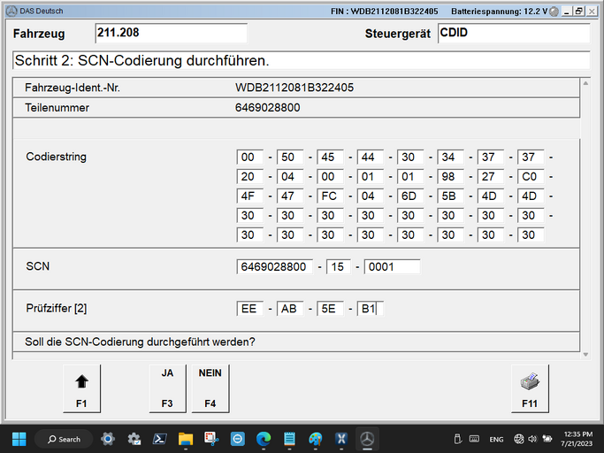Click the SCN field containing 15
Screen dimensions: 604x453
pyautogui.click(x=338, y=267)
